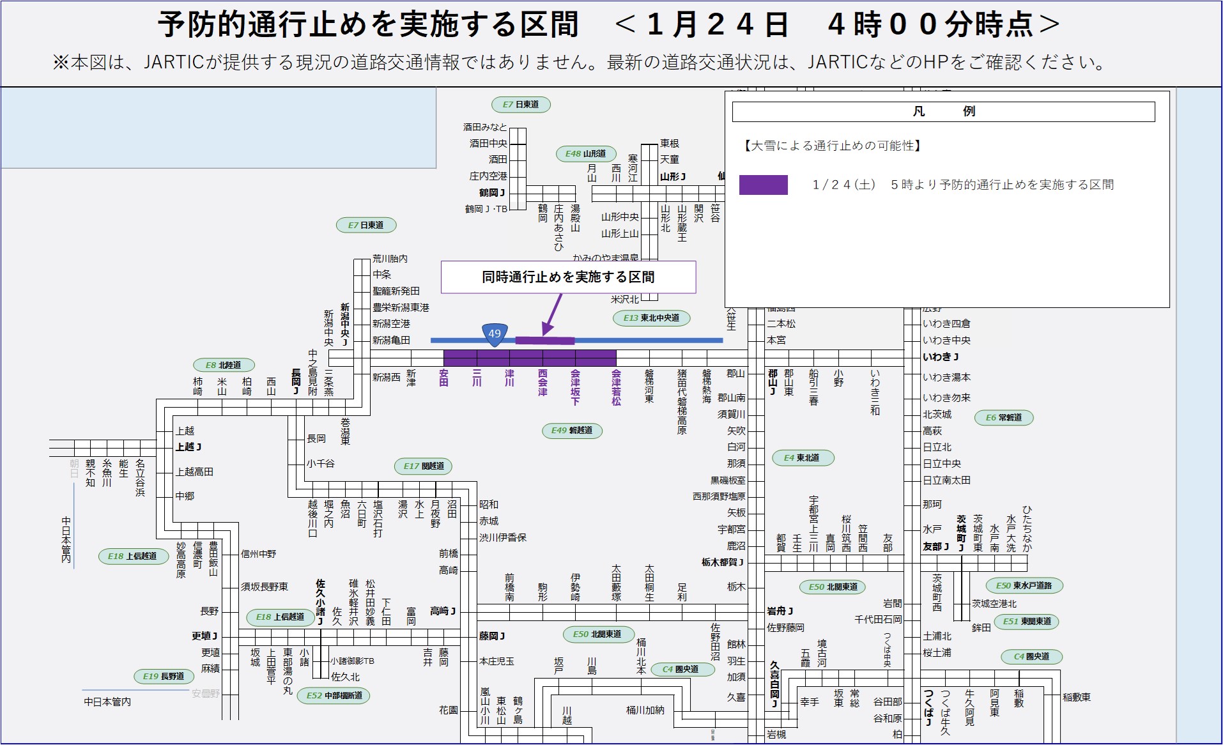1223x745 pixels.
Task: Click the E13 東北中央道 route badge
Action: tap(651, 318)
